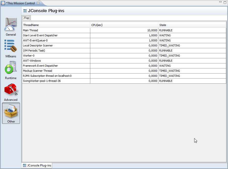
Task: Click the JConsole Plug-ins header icon
Action: [25, 11]
